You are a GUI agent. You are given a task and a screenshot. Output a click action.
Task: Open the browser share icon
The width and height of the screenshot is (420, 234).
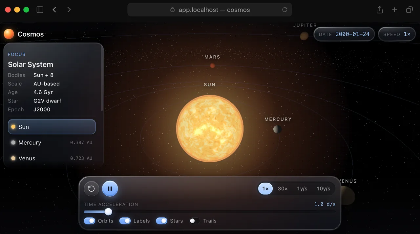click(380, 10)
